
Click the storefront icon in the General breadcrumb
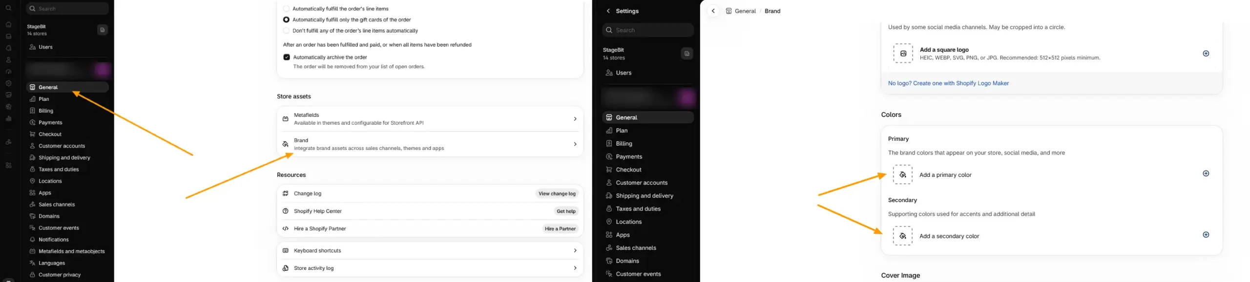pos(729,11)
